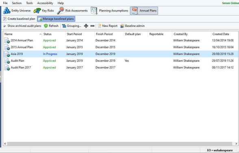Toggle the Name column sort arrow
239x153 pixels.
coord(40,34)
